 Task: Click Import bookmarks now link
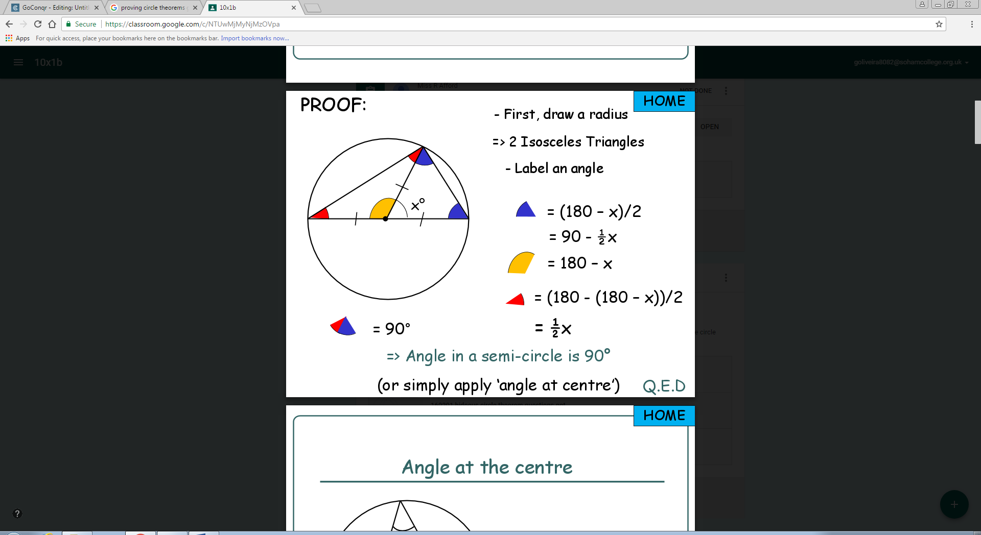click(254, 38)
